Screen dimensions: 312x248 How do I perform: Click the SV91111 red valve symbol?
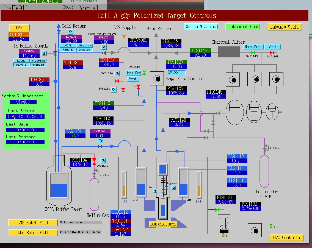coord(123,90)
